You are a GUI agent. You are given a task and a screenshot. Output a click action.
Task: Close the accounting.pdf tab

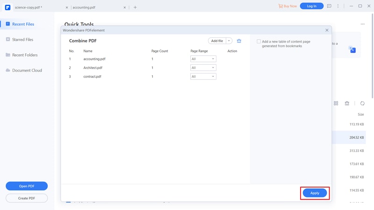point(124,7)
